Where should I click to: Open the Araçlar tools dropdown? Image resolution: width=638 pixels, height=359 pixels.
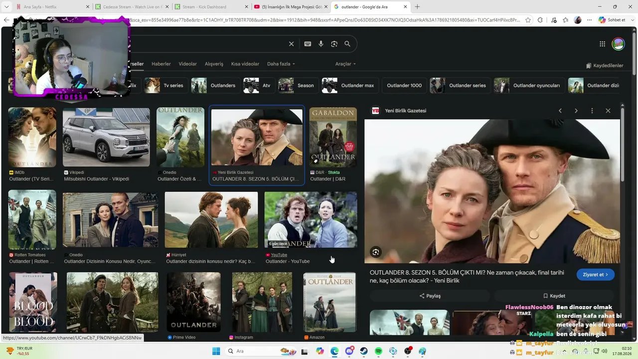click(345, 64)
